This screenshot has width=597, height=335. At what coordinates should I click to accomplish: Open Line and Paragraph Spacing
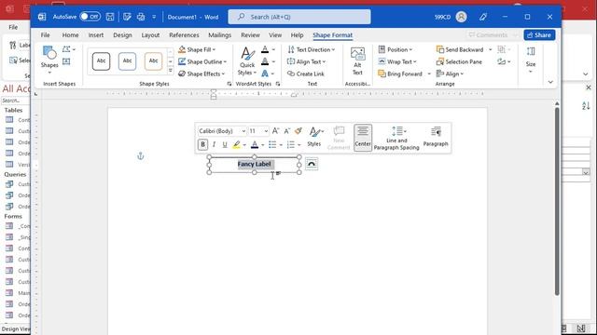coord(396,137)
